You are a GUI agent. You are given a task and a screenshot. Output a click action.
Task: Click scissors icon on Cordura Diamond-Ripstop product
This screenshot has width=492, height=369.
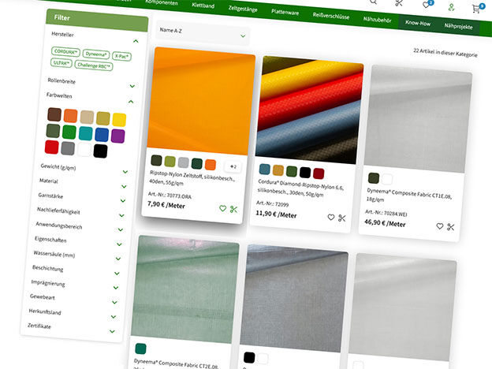click(342, 218)
